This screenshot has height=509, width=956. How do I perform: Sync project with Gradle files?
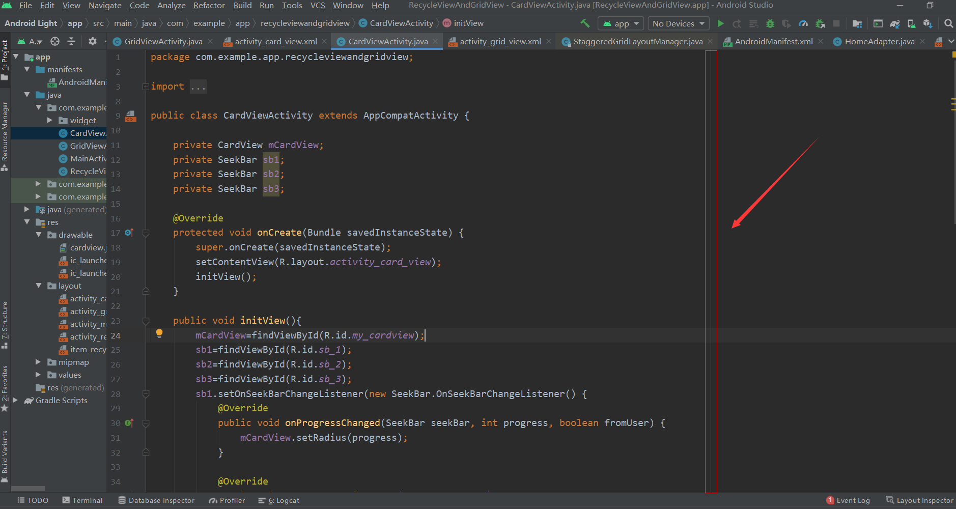[x=894, y=23]
